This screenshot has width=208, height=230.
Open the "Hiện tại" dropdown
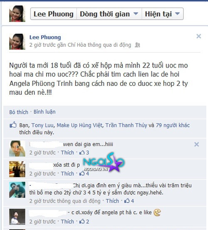coord(162,14)
